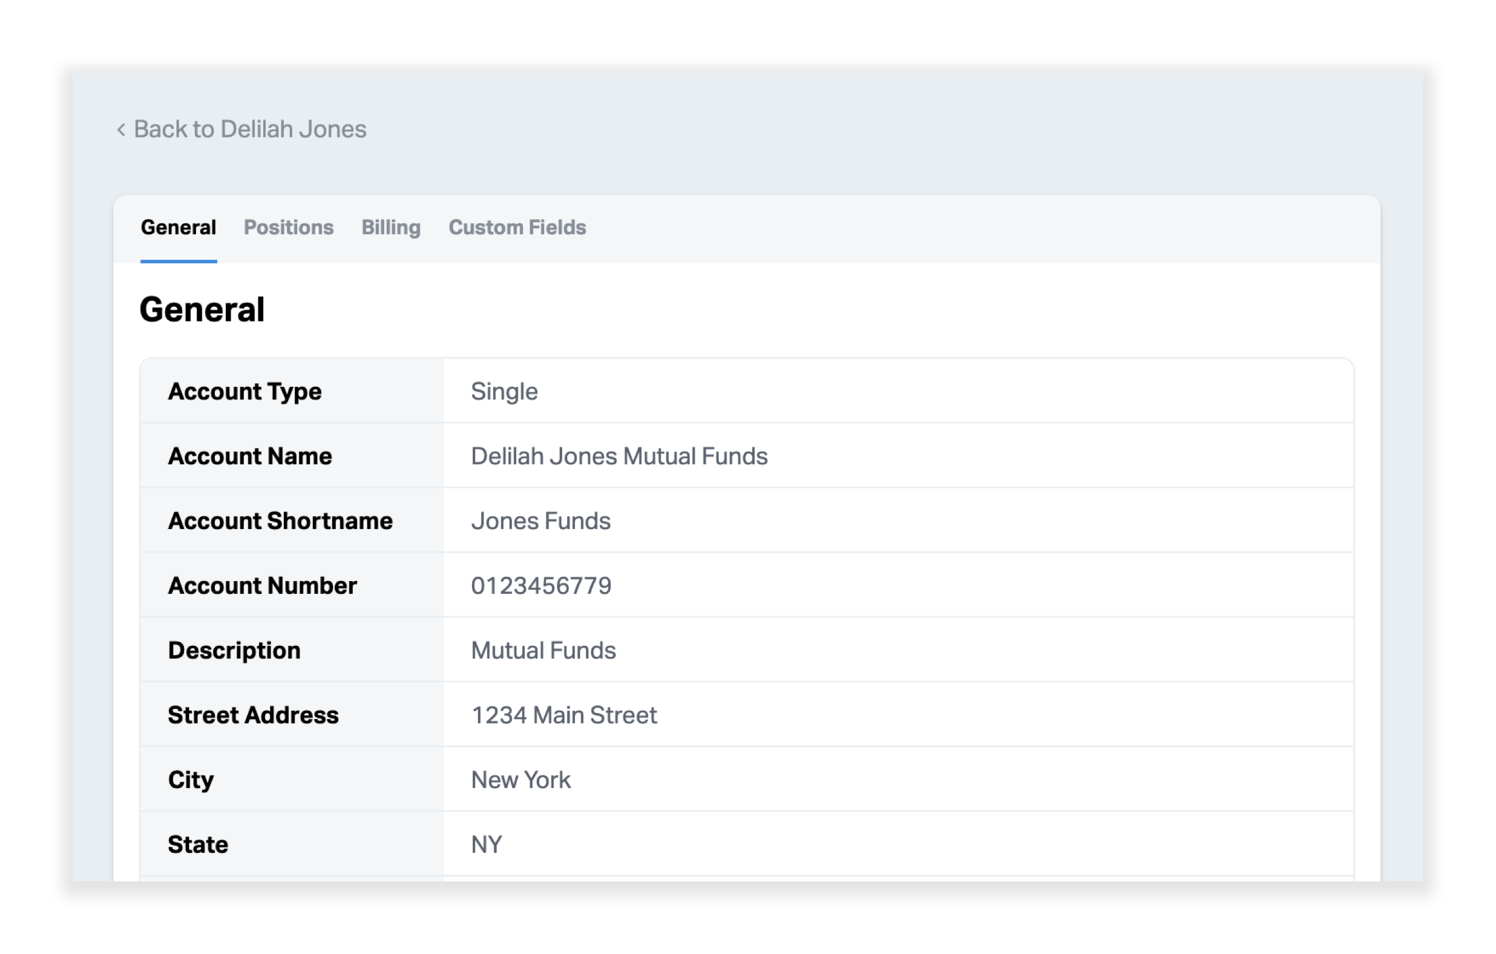Select the New York city value
This screenshot has height=954, width=1496.
(x=520, y=780)
